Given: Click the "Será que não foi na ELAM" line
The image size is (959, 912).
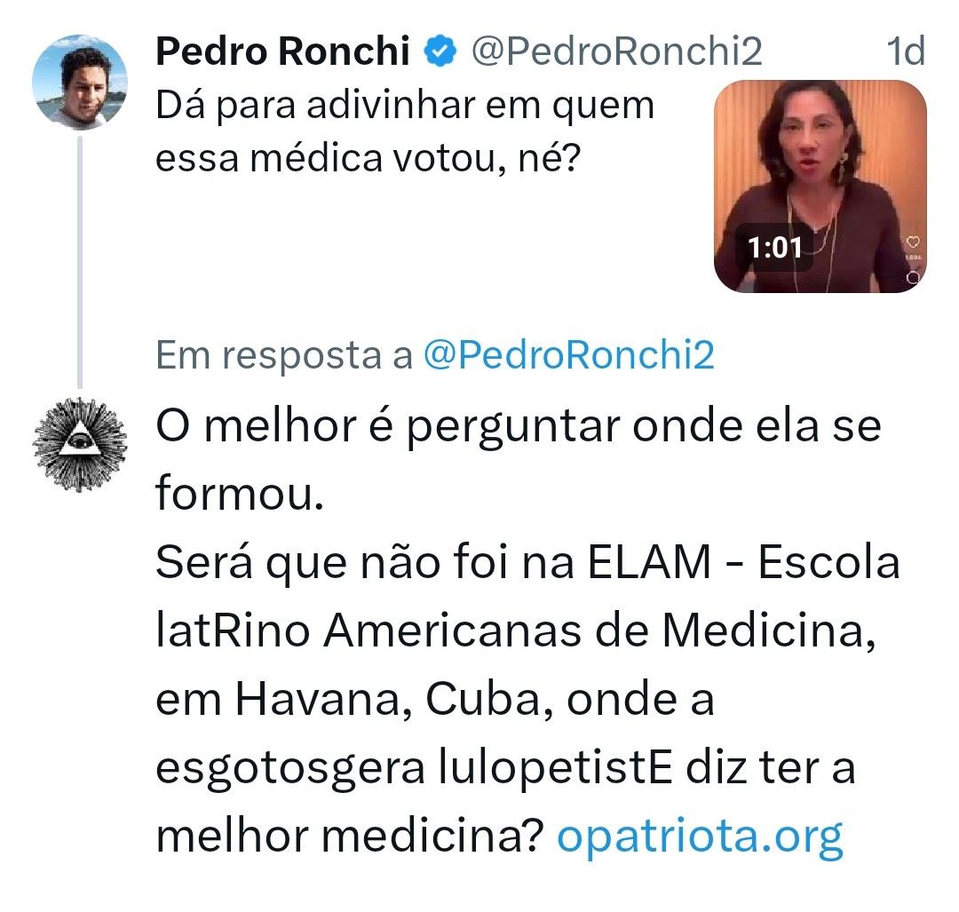Looking at the screenshot, I should pos(527,564).
